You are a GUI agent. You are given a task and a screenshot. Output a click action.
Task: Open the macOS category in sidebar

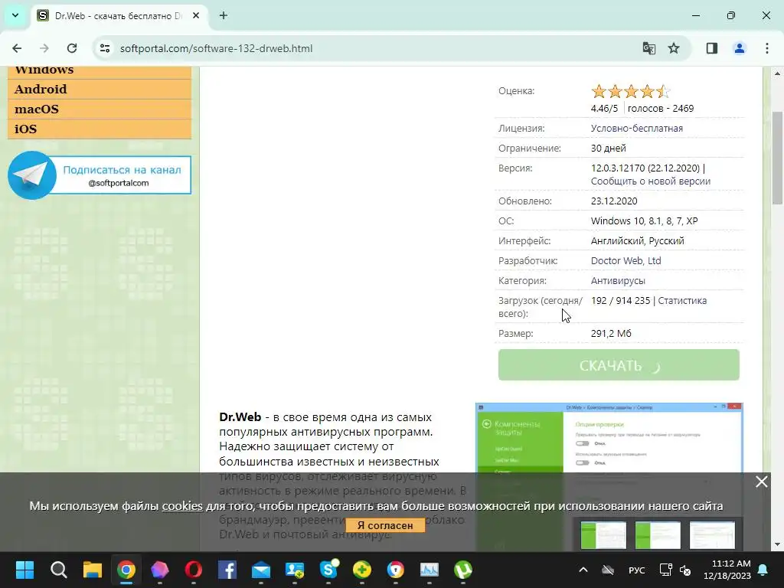100,109
